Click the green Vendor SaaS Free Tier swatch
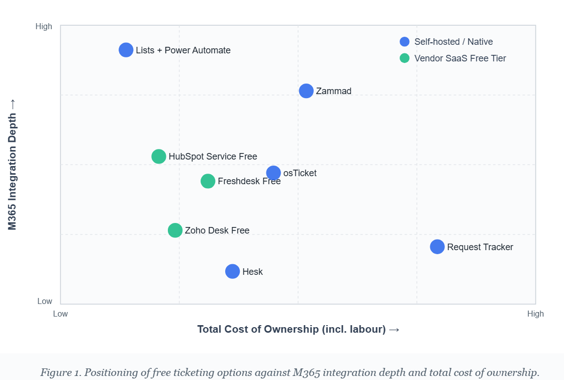The image size is (564, 380). (405, 58)
